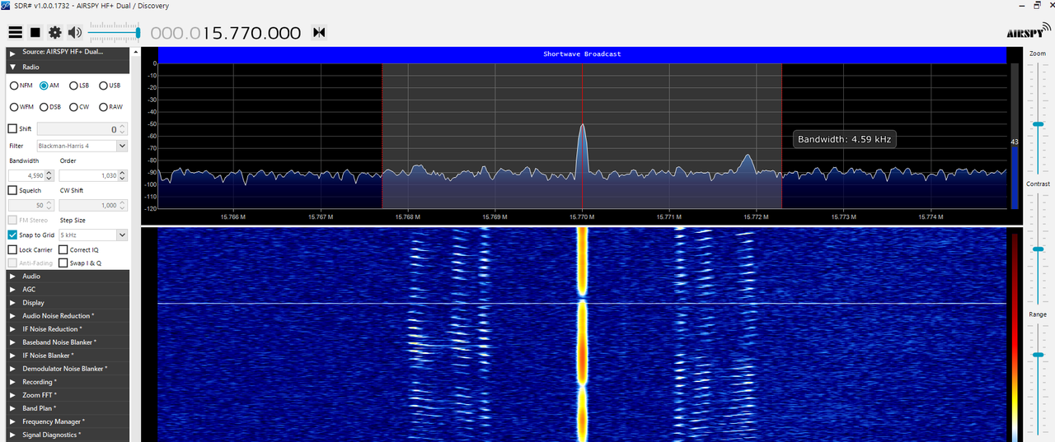Expand the Baseband Noise Blanker panel

(68, 342)
